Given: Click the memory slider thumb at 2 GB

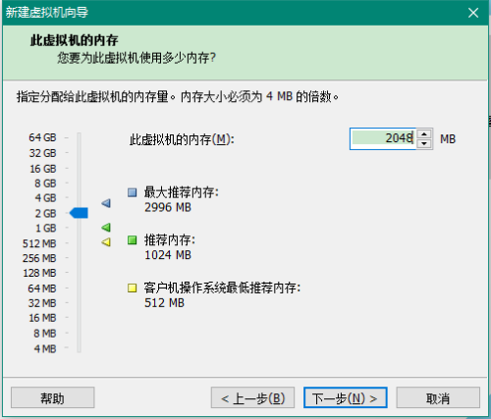Looking at the screenshot, I should click(79, 213).
